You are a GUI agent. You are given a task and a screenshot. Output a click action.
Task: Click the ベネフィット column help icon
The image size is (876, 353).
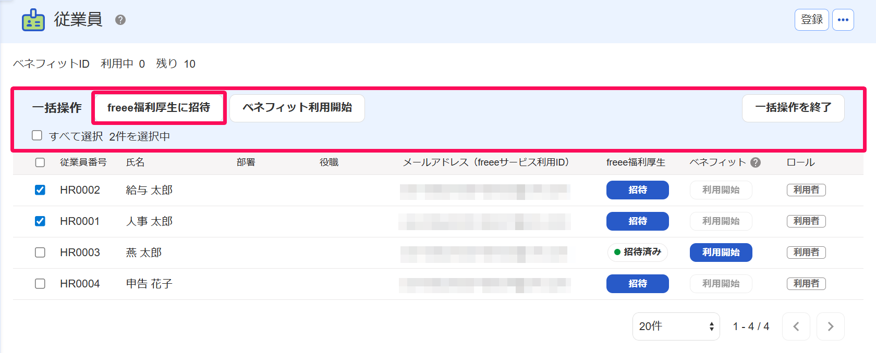tap(756, 162)
